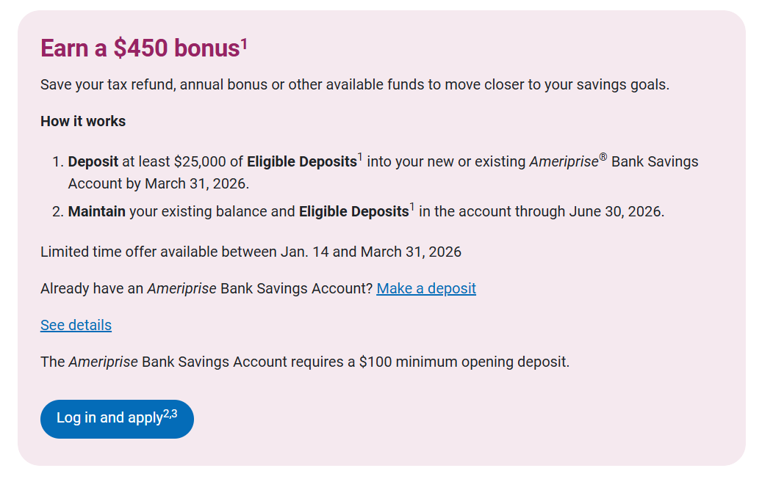
Task: Click the "Make a deposit" link
Action: tap(426, 288)
